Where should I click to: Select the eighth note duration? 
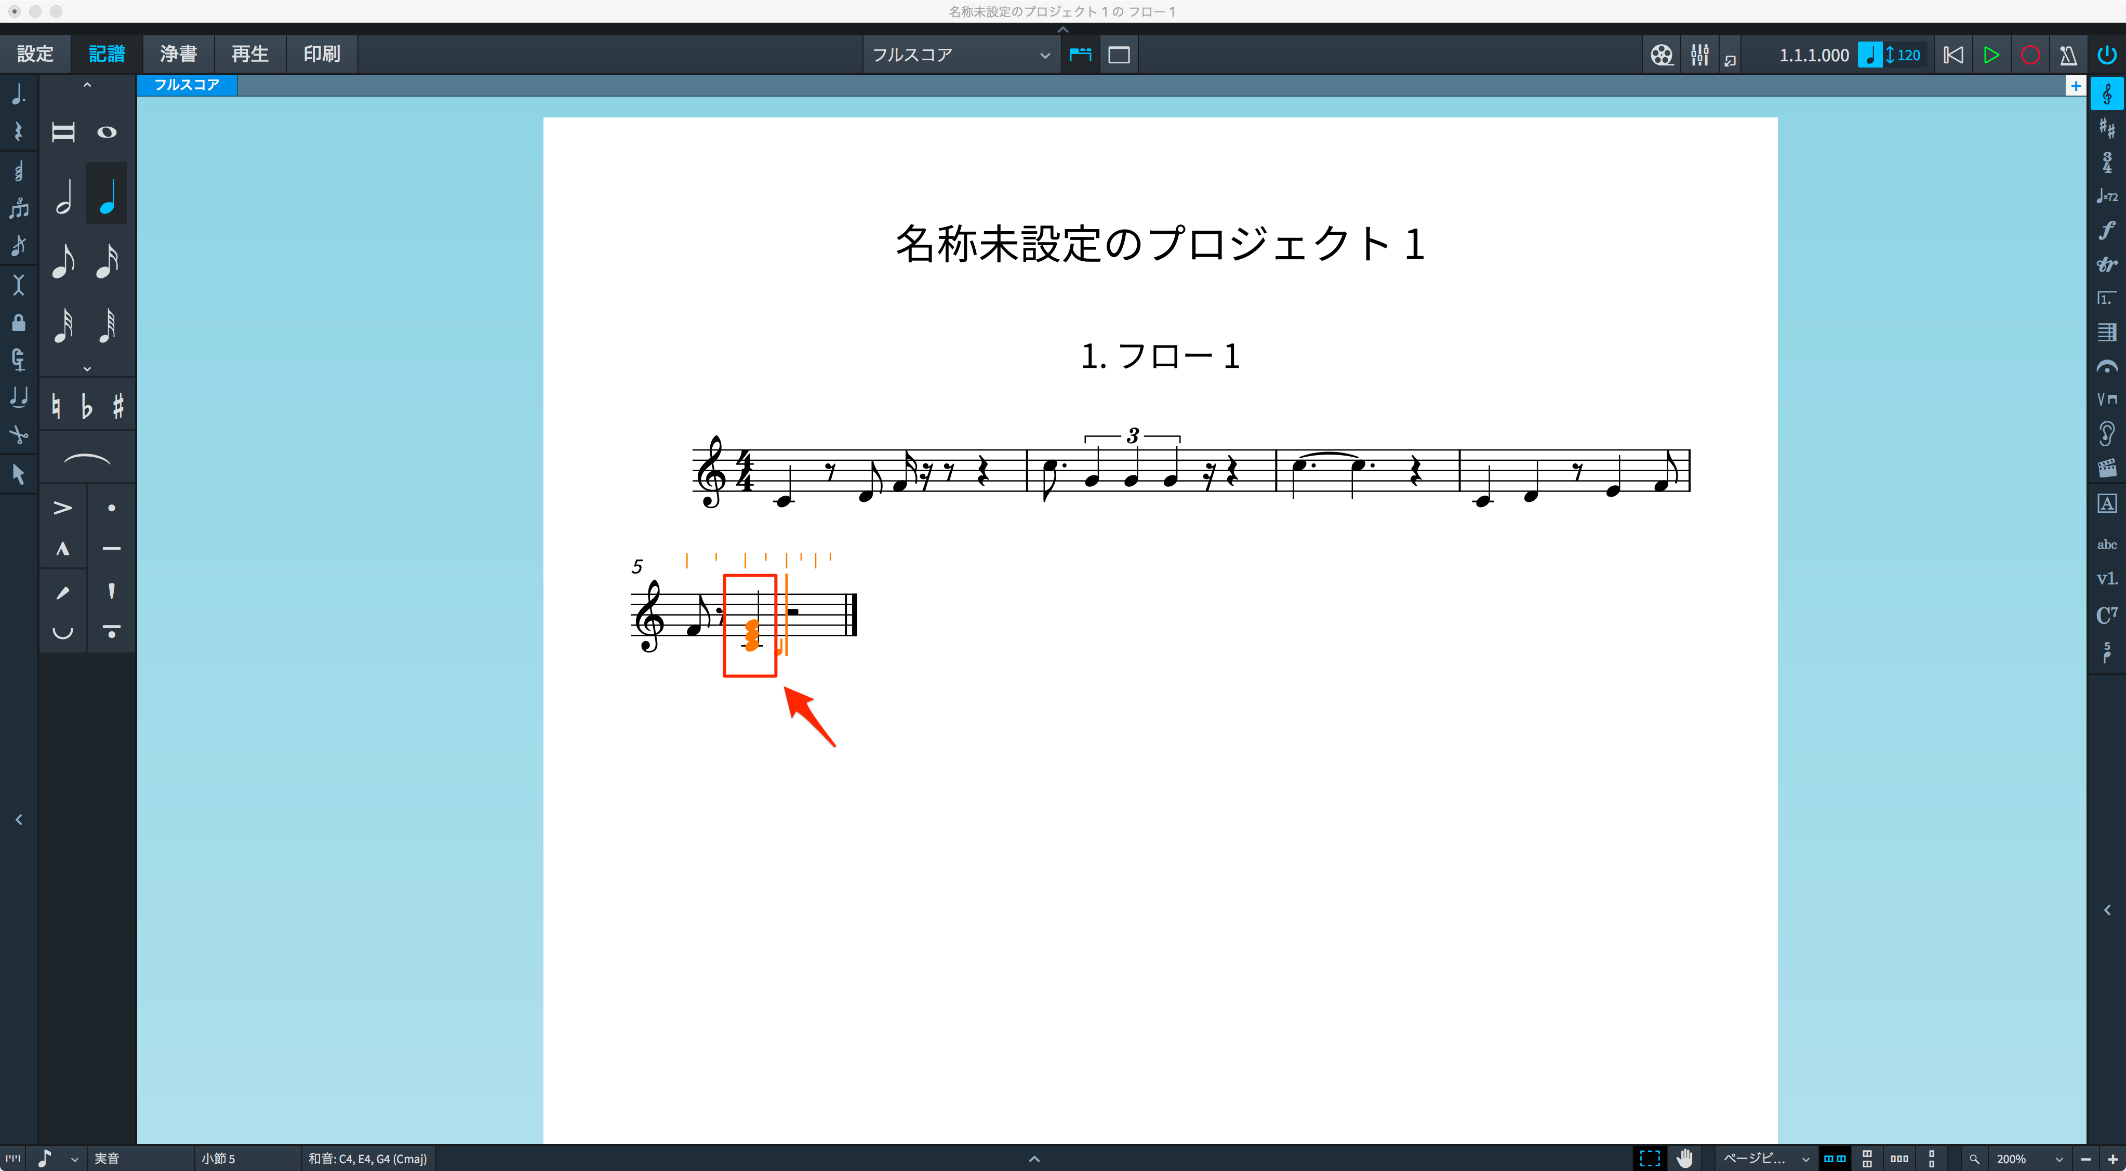tap(63, 261)
